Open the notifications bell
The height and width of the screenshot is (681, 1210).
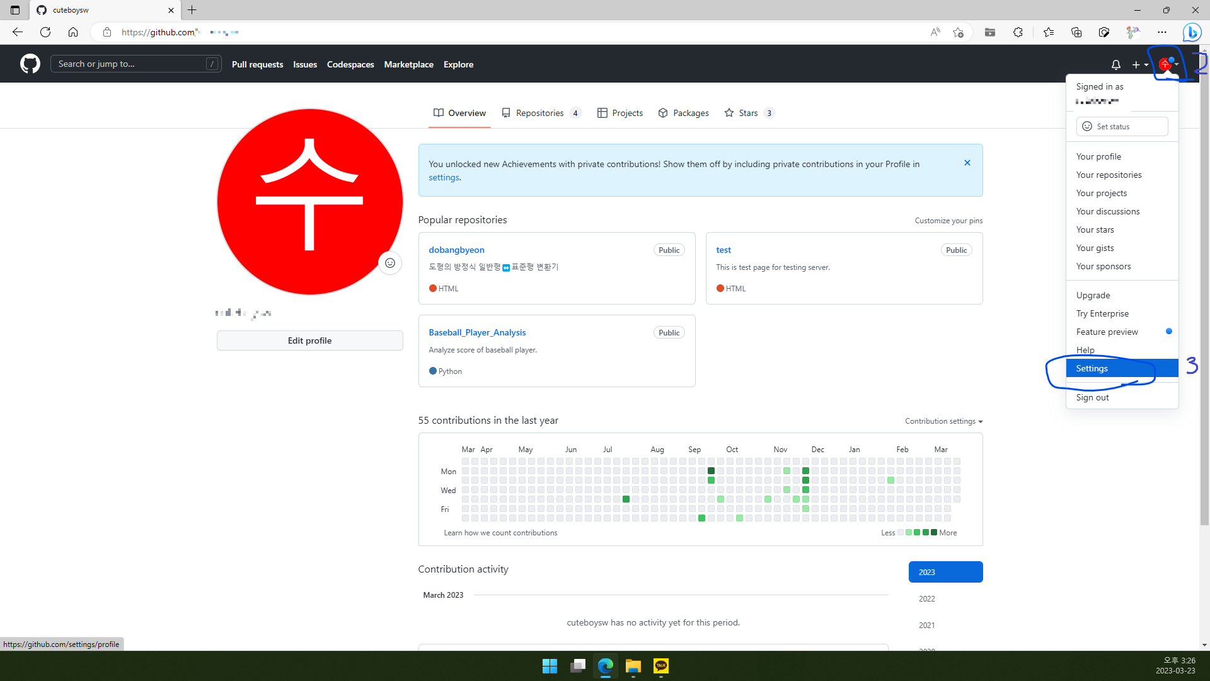tap(1115, 64)
